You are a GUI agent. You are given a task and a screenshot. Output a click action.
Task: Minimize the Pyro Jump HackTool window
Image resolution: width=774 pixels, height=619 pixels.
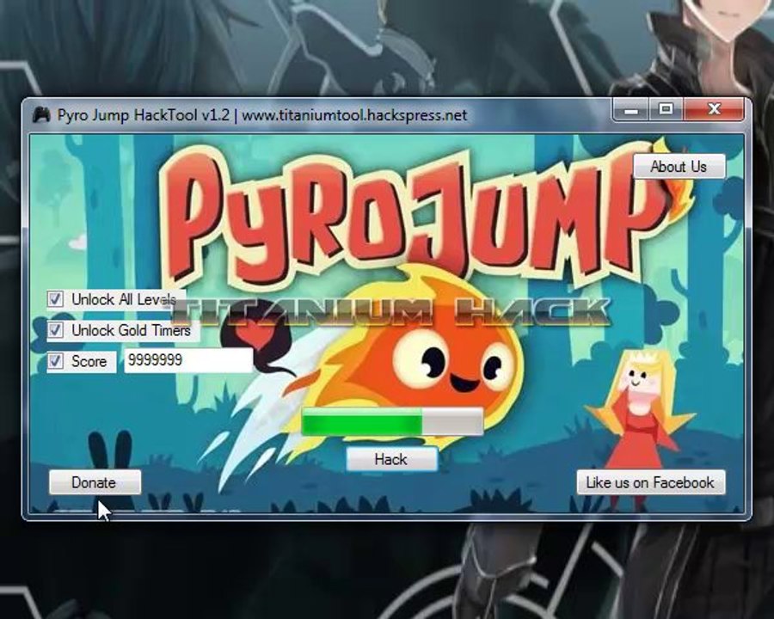coord(630,109)
